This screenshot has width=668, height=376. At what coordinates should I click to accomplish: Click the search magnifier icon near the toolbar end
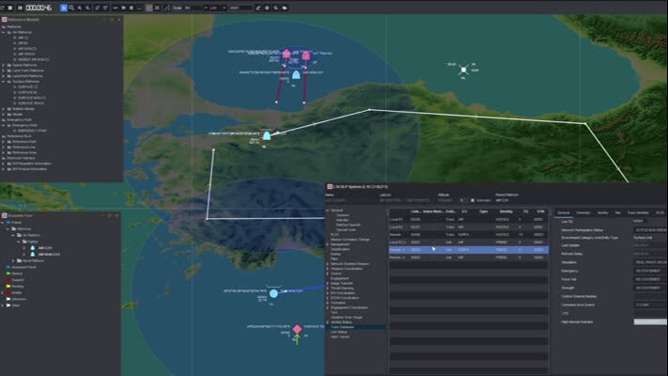(x=274, y=8)
